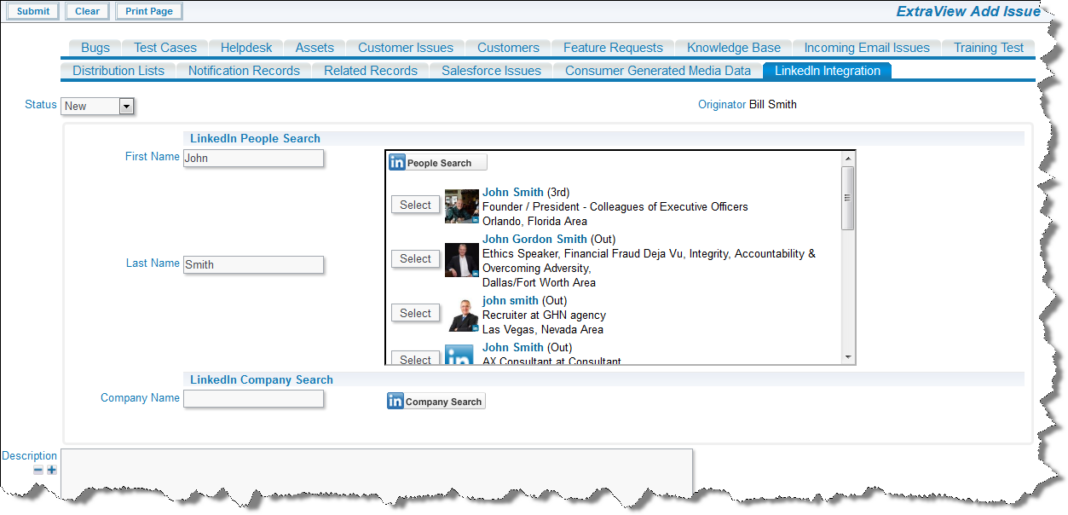Focus the Last Name field
Screen dimensions: 1068x515
[253, 264]
